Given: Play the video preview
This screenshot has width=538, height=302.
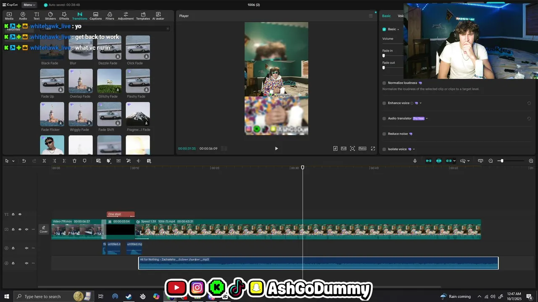Looking at the screenshot, I should point(276,148).
